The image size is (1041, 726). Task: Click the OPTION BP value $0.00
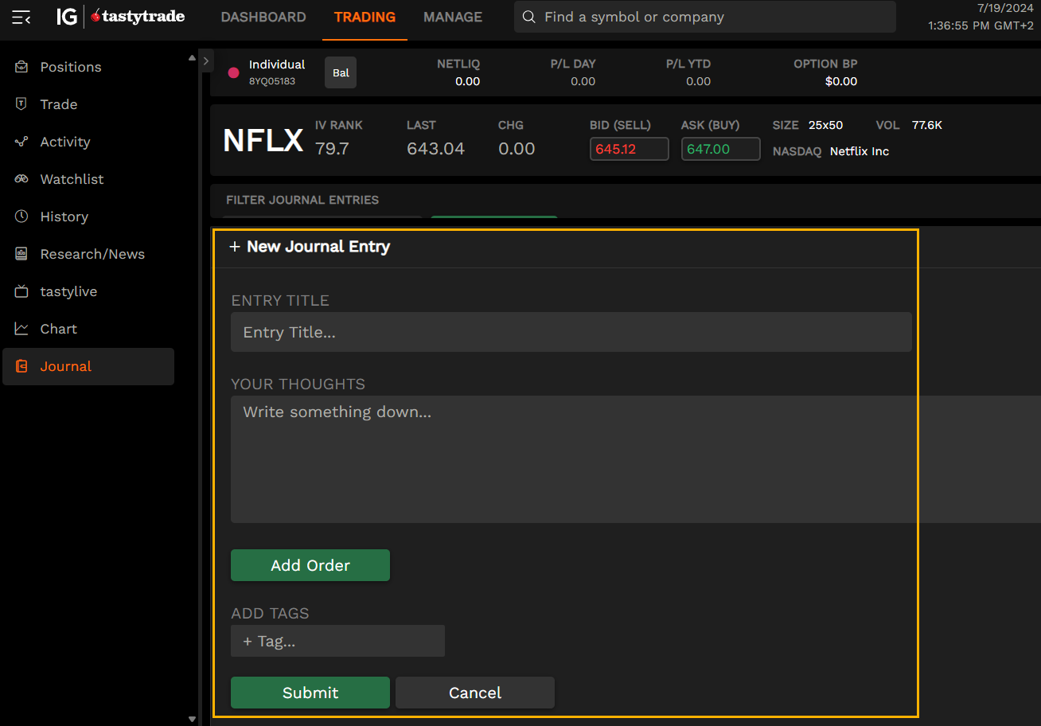pos(841,81)
